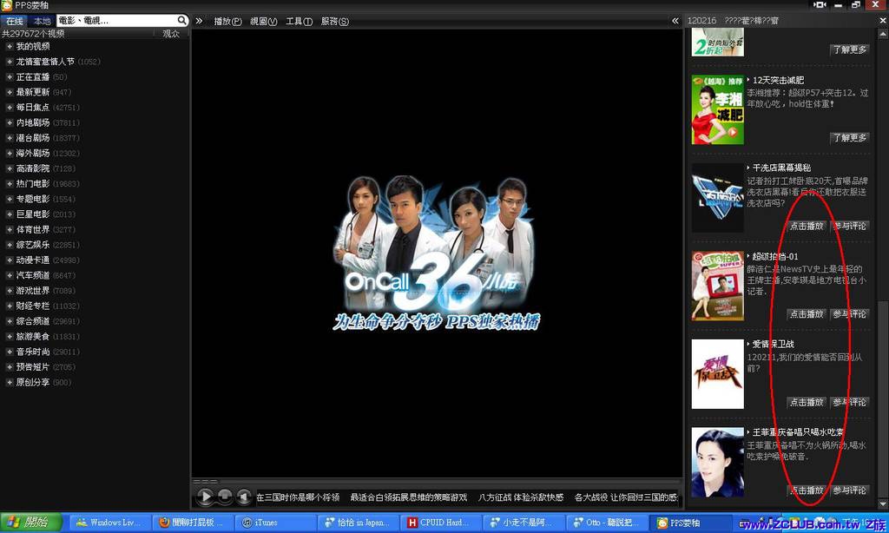Click the double-arrow collapse right panel icon
Screen dimensions: 889x533
675,21
